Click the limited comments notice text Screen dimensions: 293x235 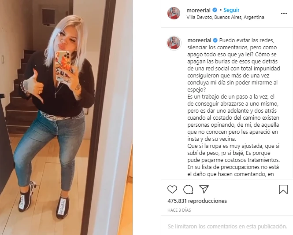pos(227,226)
